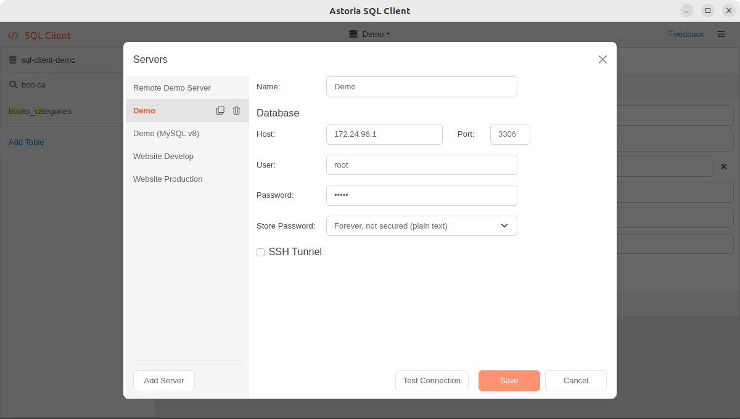Select the Remote Demo Server entry

pyautogui.click(x=171, y=87)
